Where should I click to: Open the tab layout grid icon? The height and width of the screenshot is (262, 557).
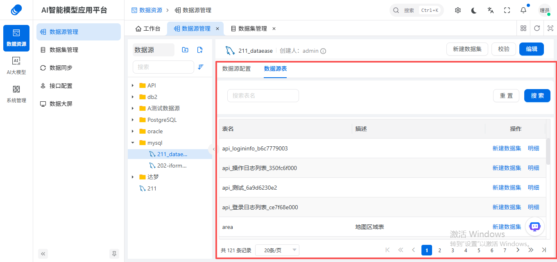[x=523, y=28]
